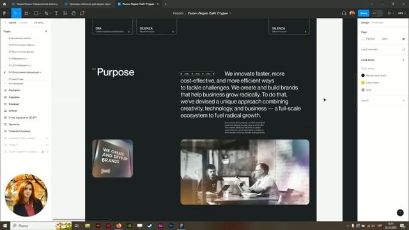Viewport: 409px width, 230px height.
Task: Select the meeting photo on canvas
Action: pos(245,172)
